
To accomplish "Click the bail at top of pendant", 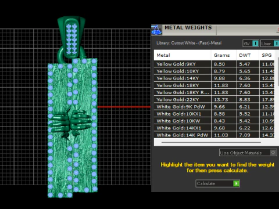I will (71, 38).
